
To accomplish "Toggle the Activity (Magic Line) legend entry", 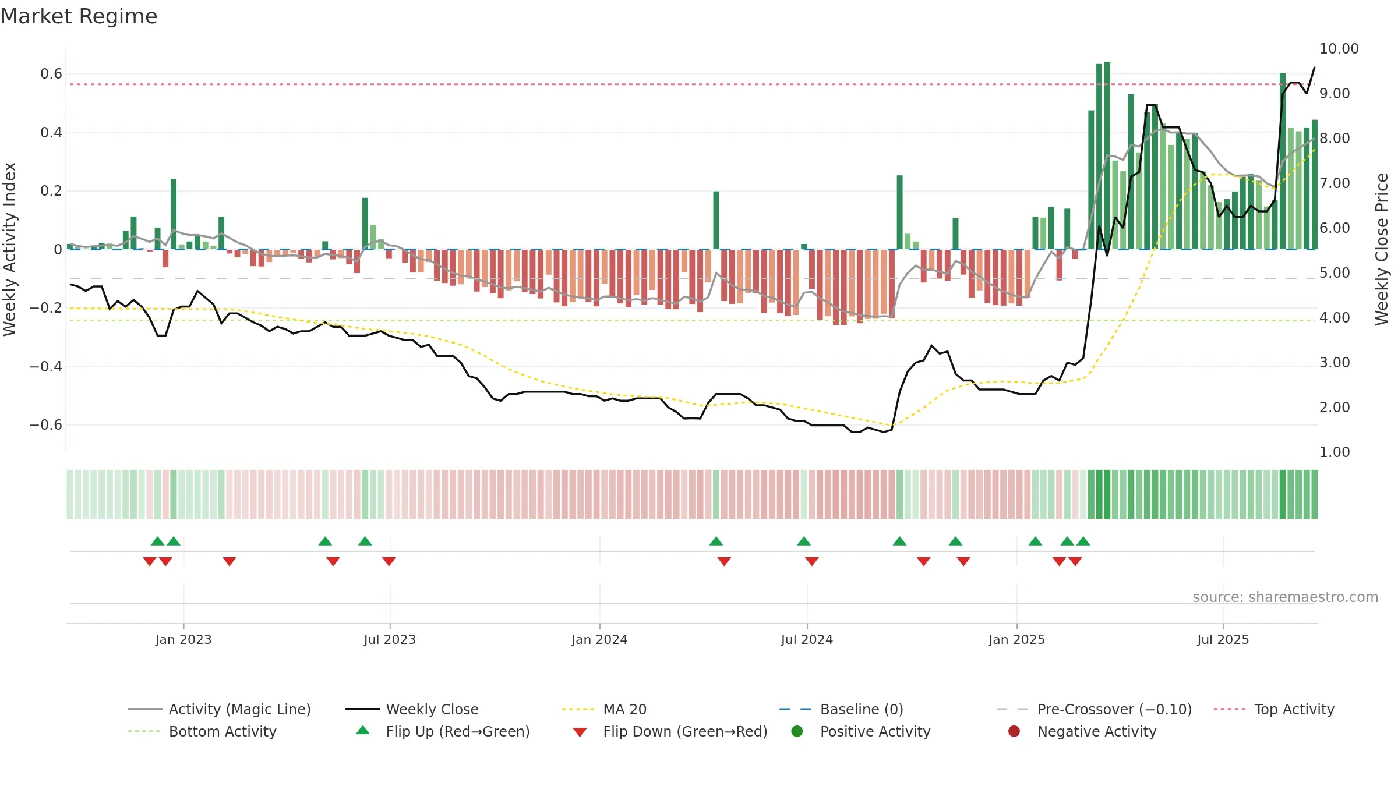I will pyautogui.click(x=220, y=709).
